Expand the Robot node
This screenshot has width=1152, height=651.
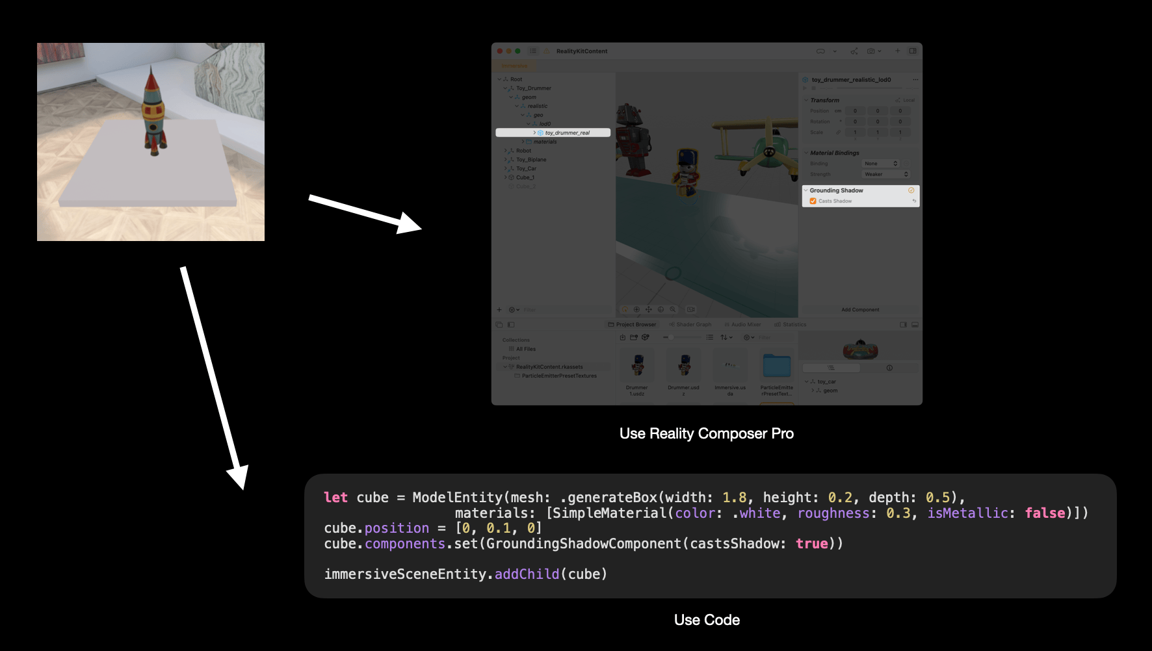point(505,151)
